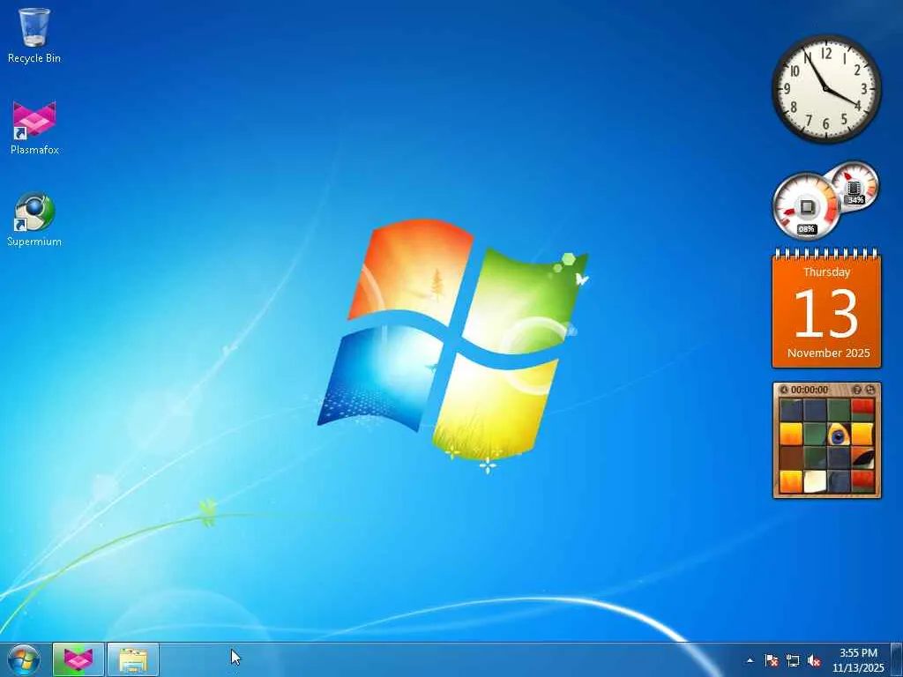Select the Recycle Bin desktop icon
The width and height of the screenshot is (903, 677).
pos(34,35)
